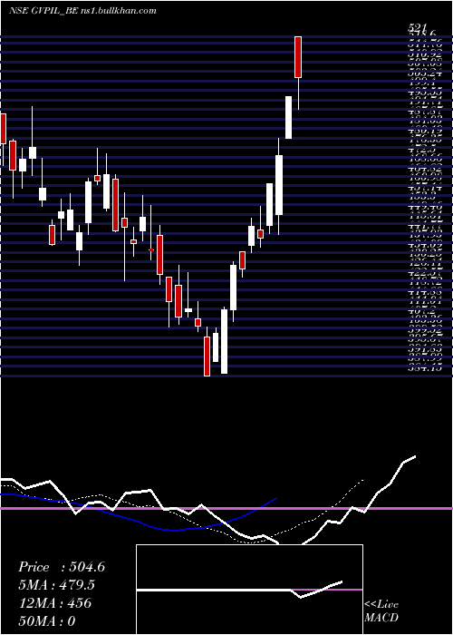Viewport: 453px width, 635px height.
Task: Select the 12MA : 456 value
Action: click(54, 603)
